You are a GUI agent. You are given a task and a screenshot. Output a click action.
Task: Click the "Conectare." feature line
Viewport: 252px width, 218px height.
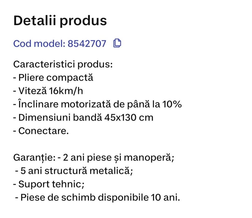click(43, 130)
